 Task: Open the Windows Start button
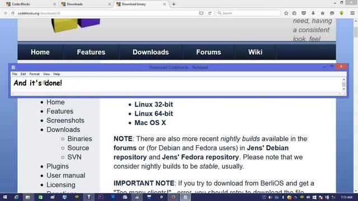pyautogui.click(x=5, y=197)
